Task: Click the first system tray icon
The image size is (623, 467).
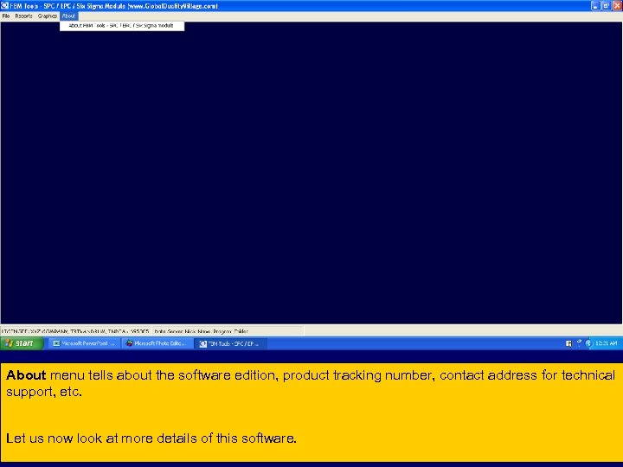Action: 568,343
